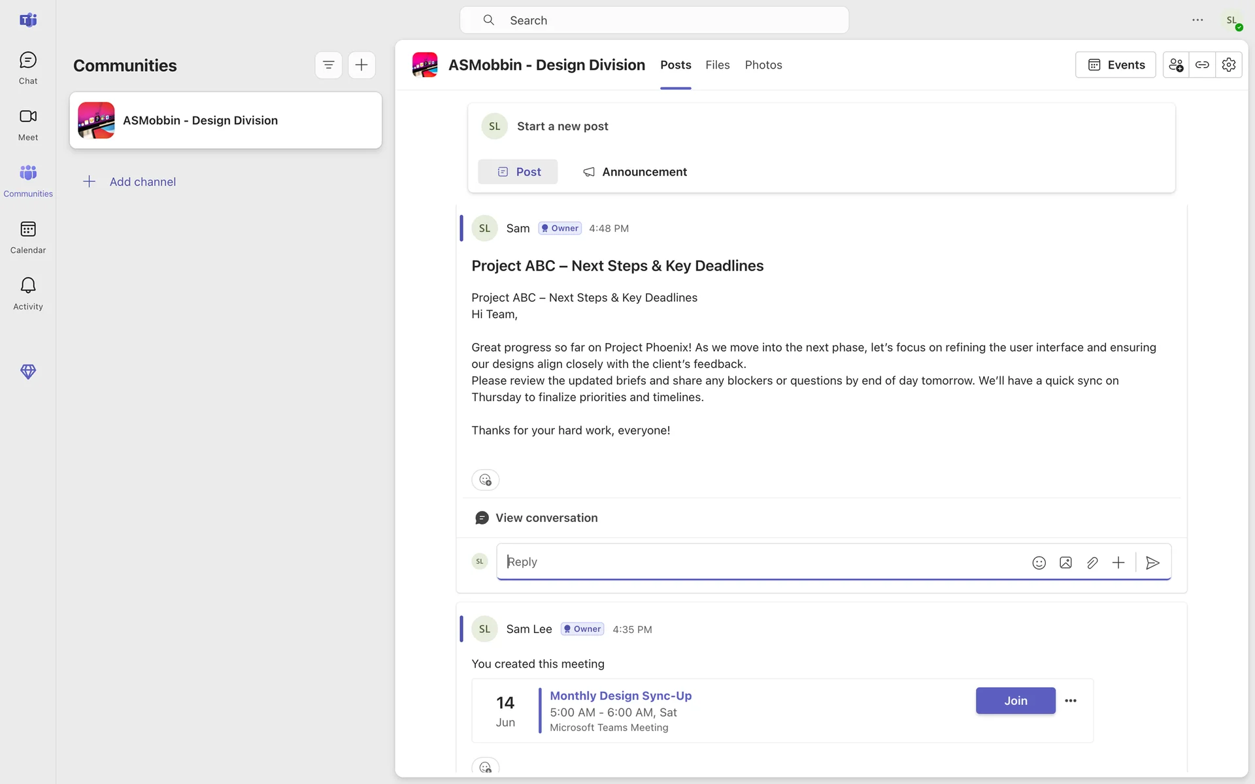The height and width of the screenshot is (784, 1255).
Task: Switch to the Photos tab
Action: point(763,65)
